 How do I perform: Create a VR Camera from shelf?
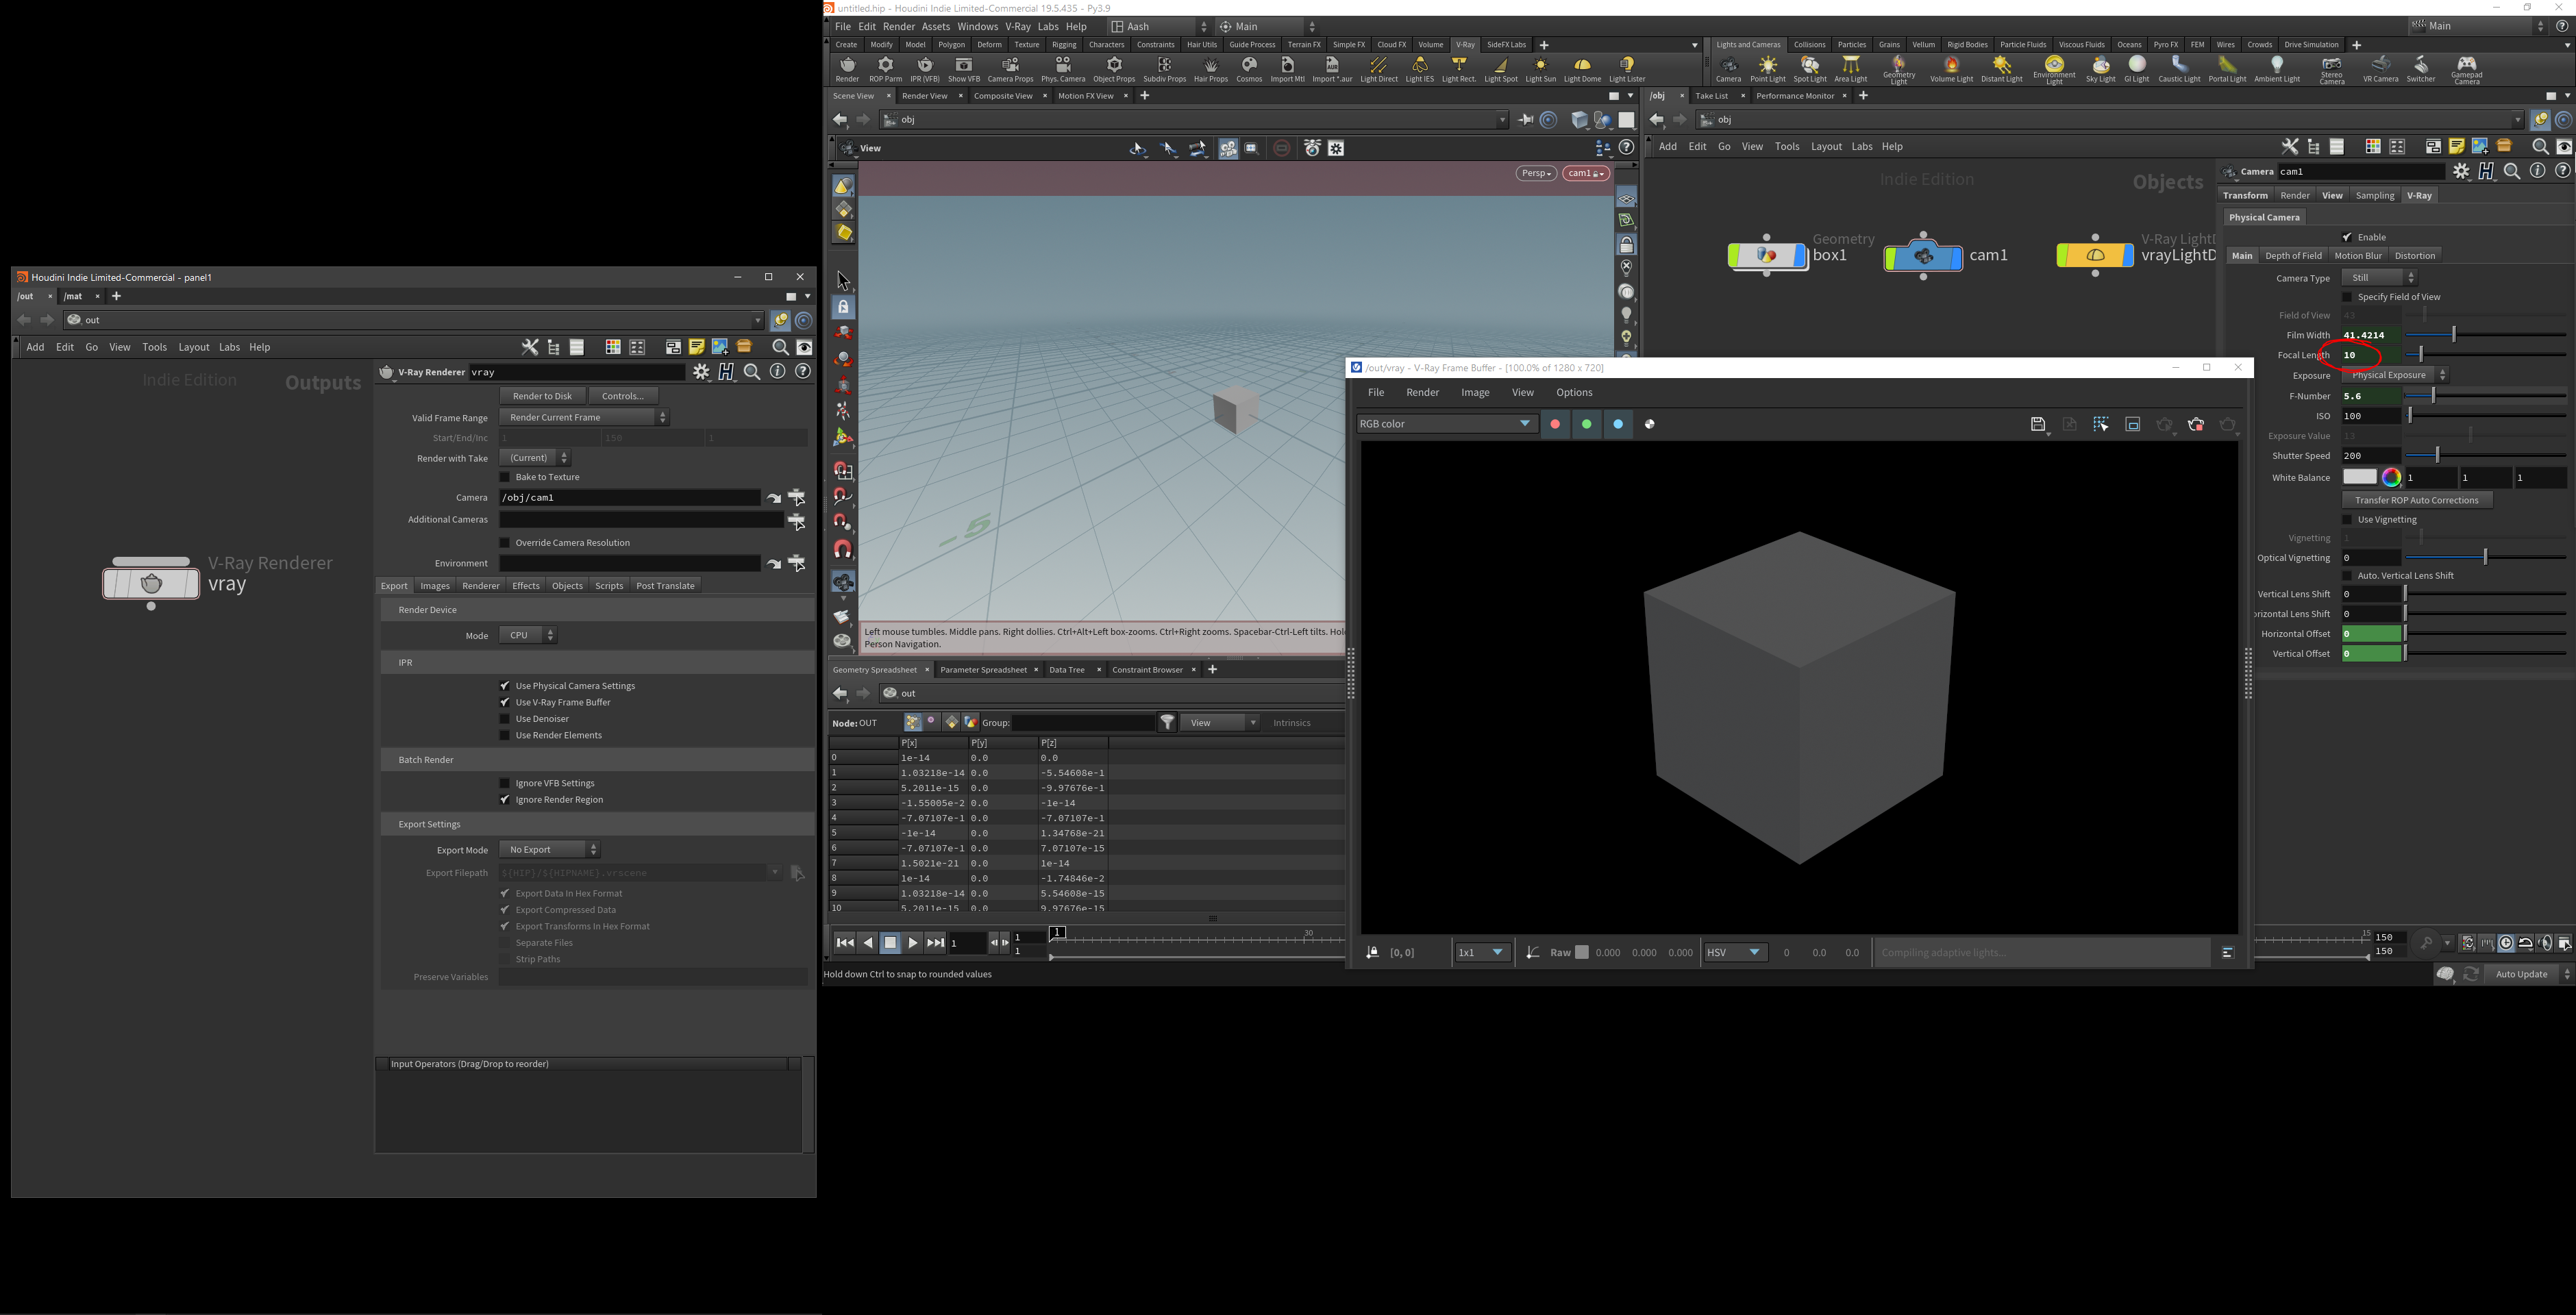click(2380, 69)
